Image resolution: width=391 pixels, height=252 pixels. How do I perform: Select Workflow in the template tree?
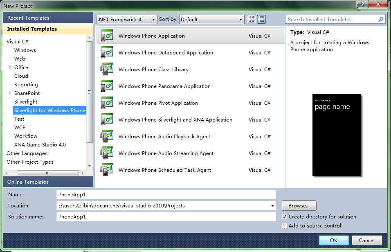[26, 136]
